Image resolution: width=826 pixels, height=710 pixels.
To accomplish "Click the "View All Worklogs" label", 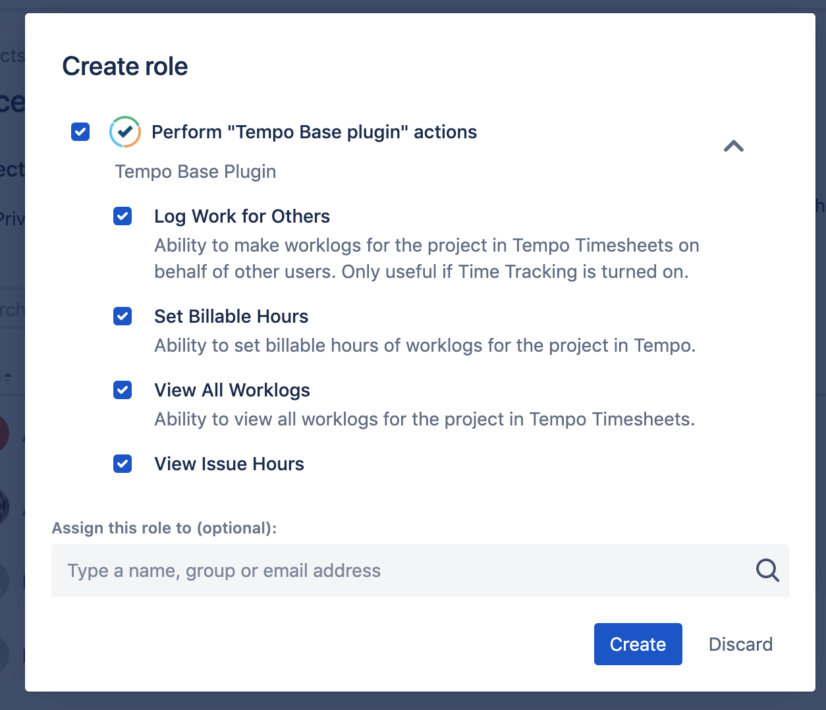I will coord(232,390).
